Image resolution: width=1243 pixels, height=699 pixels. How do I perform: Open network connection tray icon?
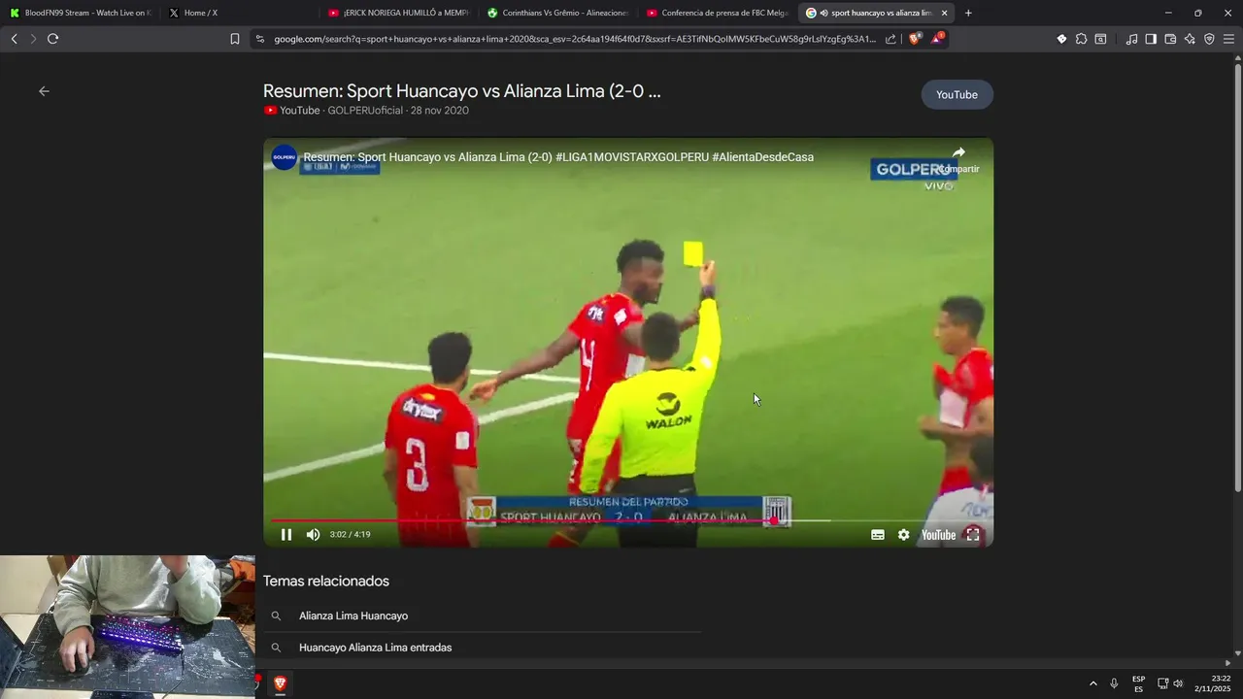pos(1162,683)
